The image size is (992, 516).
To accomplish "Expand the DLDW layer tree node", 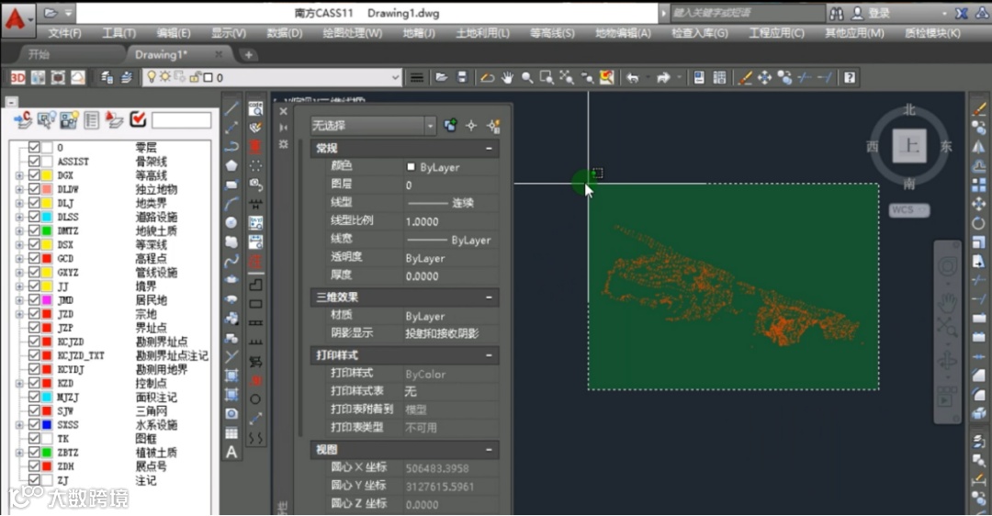I will (x=19, y=189).
